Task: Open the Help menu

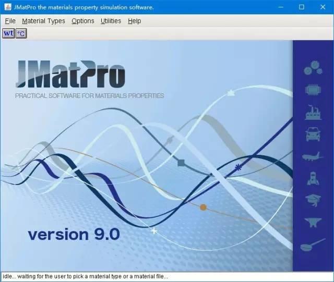Action: click(x=135, y=21)
